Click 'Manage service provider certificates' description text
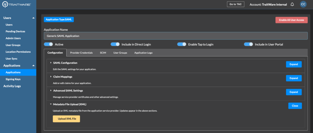The width and height of the screenshot is (313, 133). point(86,97)
